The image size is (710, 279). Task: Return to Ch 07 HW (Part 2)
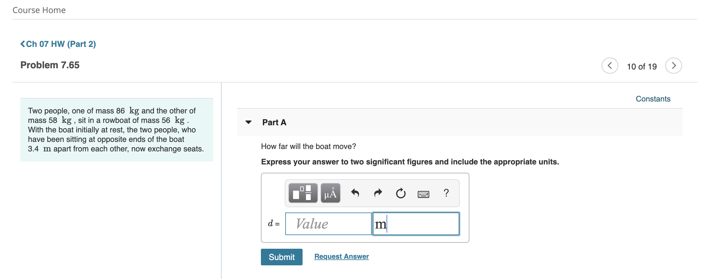[x=58, y=44]
